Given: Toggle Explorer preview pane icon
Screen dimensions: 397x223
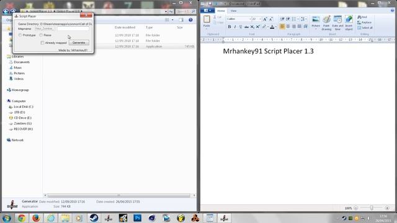Looking at the screenshot, I should (x=181, y=20).
